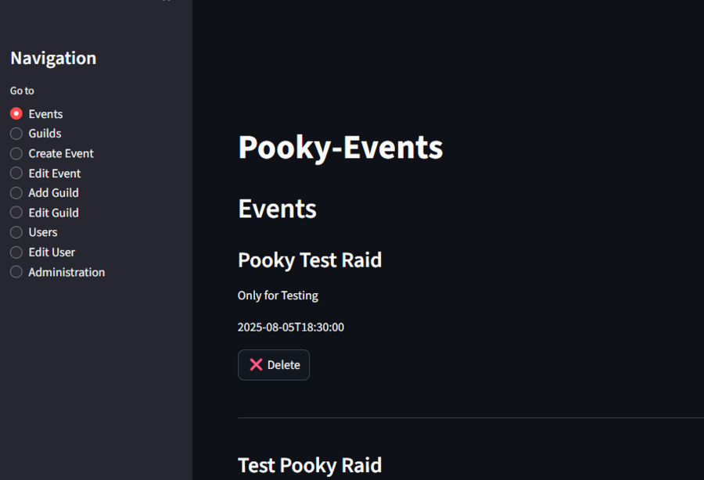Click the red X icon on the Delete button
The height and width of the screenshot is (480, 704).
(x=257, y=364)
